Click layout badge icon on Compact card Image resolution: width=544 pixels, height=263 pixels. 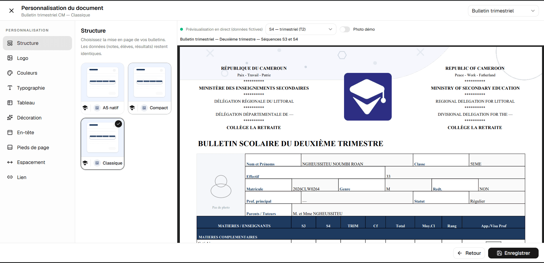(x=144, y=108)
